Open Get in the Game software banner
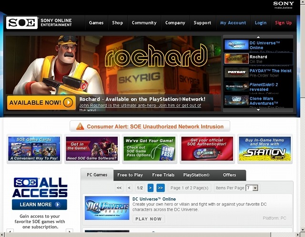 tap(92, 149)
